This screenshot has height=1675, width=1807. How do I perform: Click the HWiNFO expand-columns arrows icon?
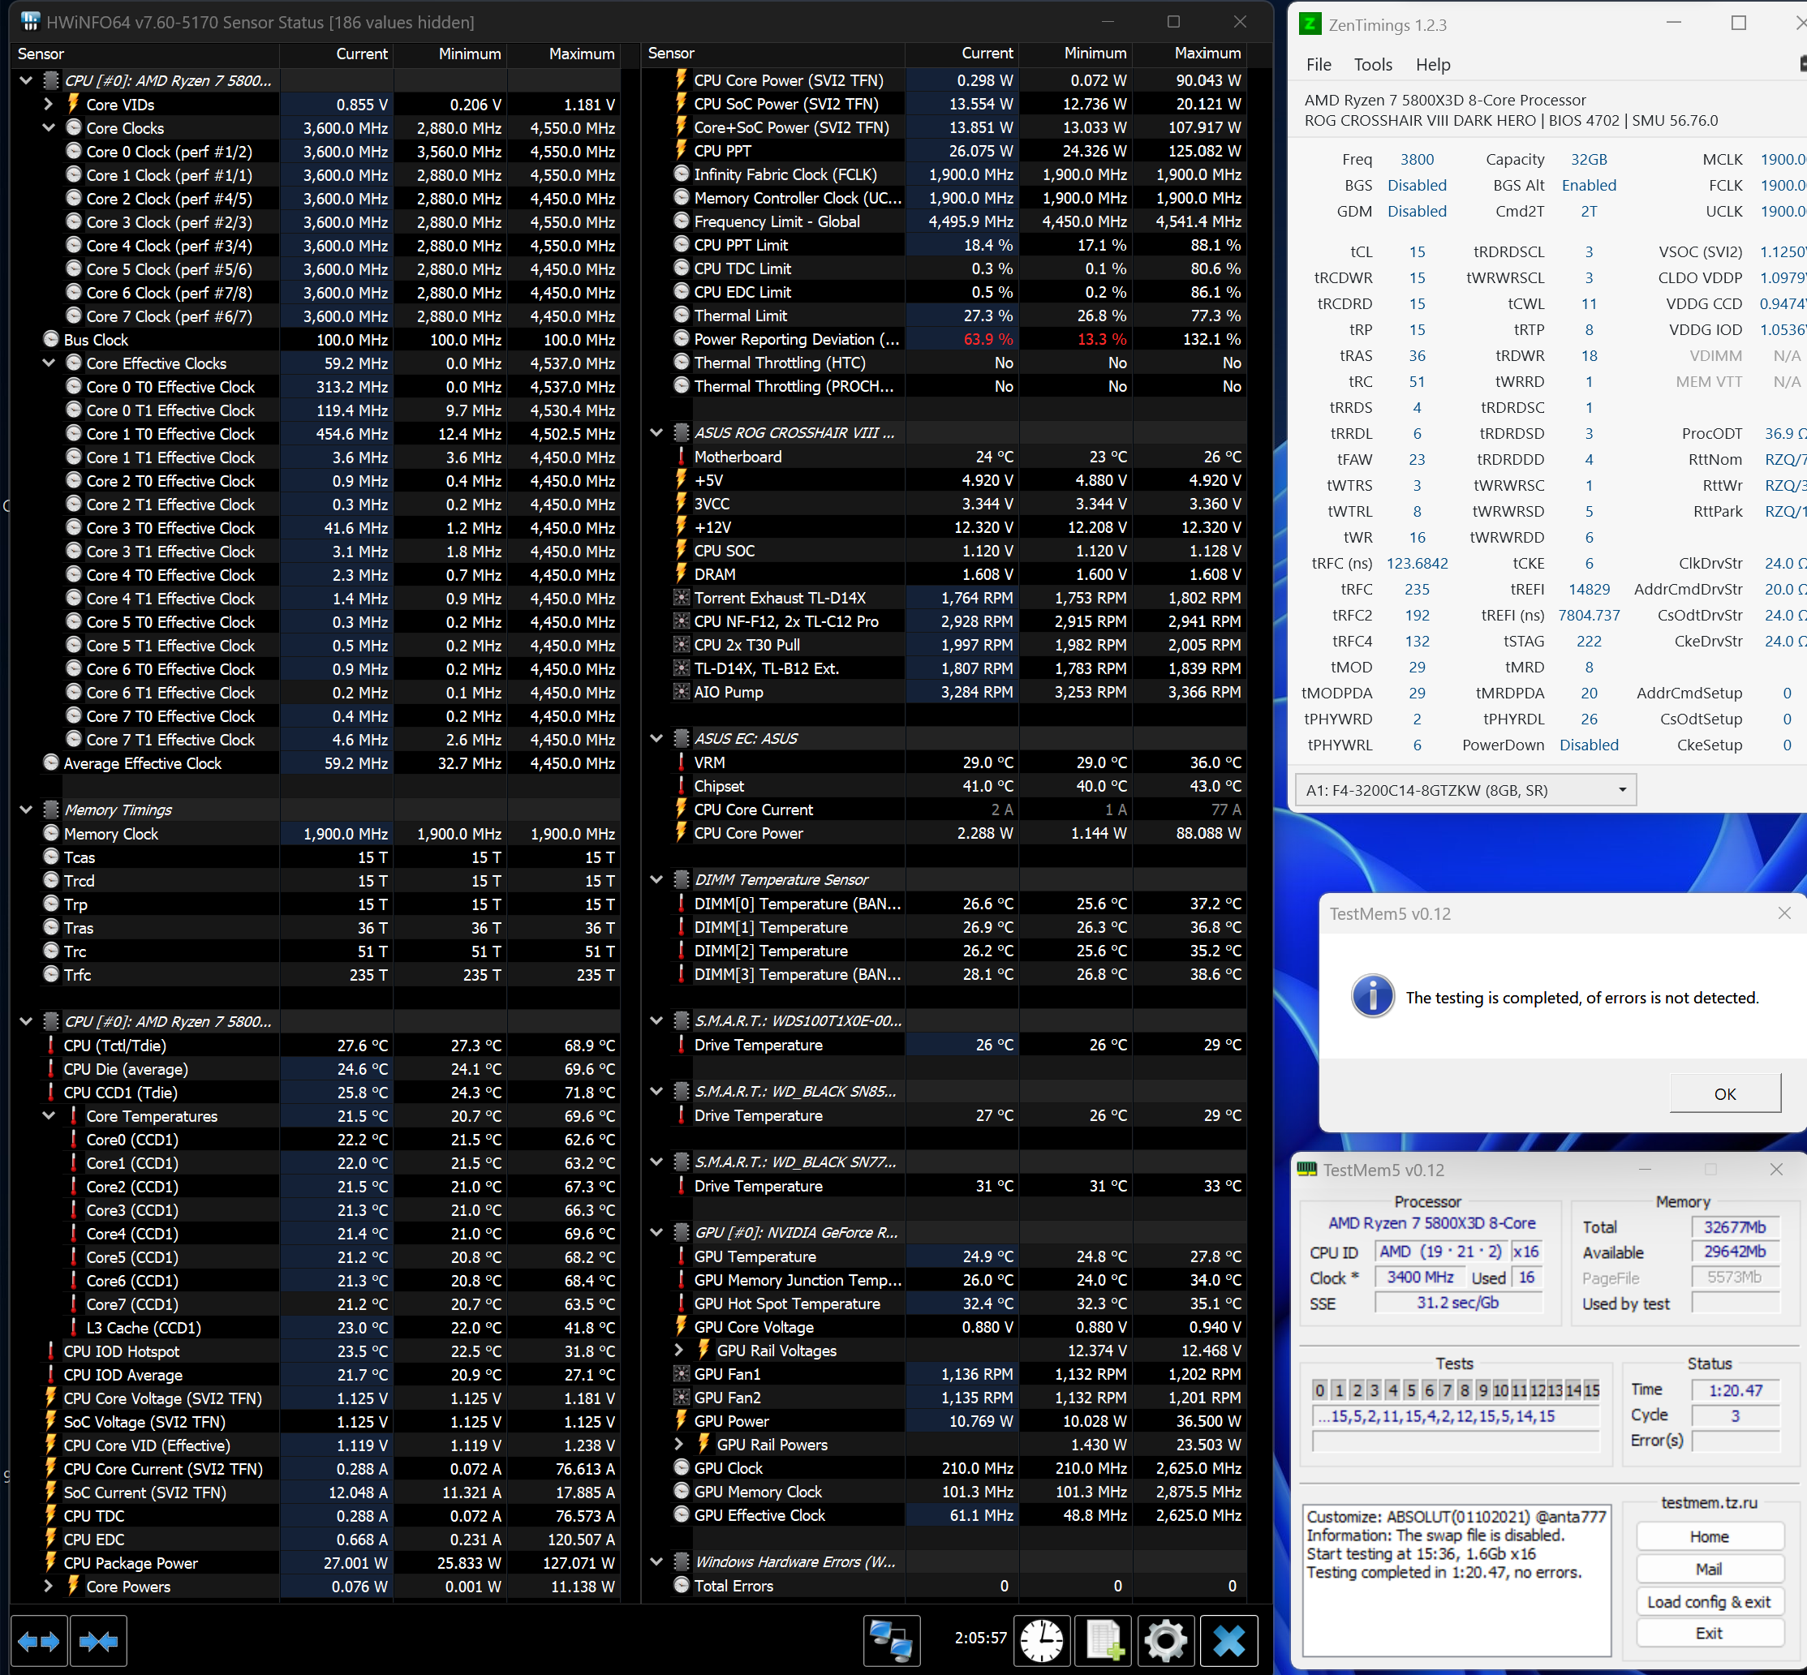point(39,1642)
